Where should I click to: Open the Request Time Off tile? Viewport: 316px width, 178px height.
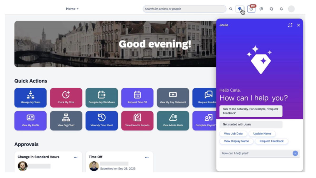(137, 98)
